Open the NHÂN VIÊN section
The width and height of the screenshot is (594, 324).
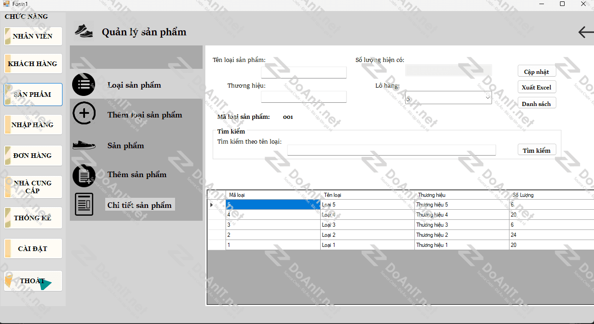coord(33,36)
